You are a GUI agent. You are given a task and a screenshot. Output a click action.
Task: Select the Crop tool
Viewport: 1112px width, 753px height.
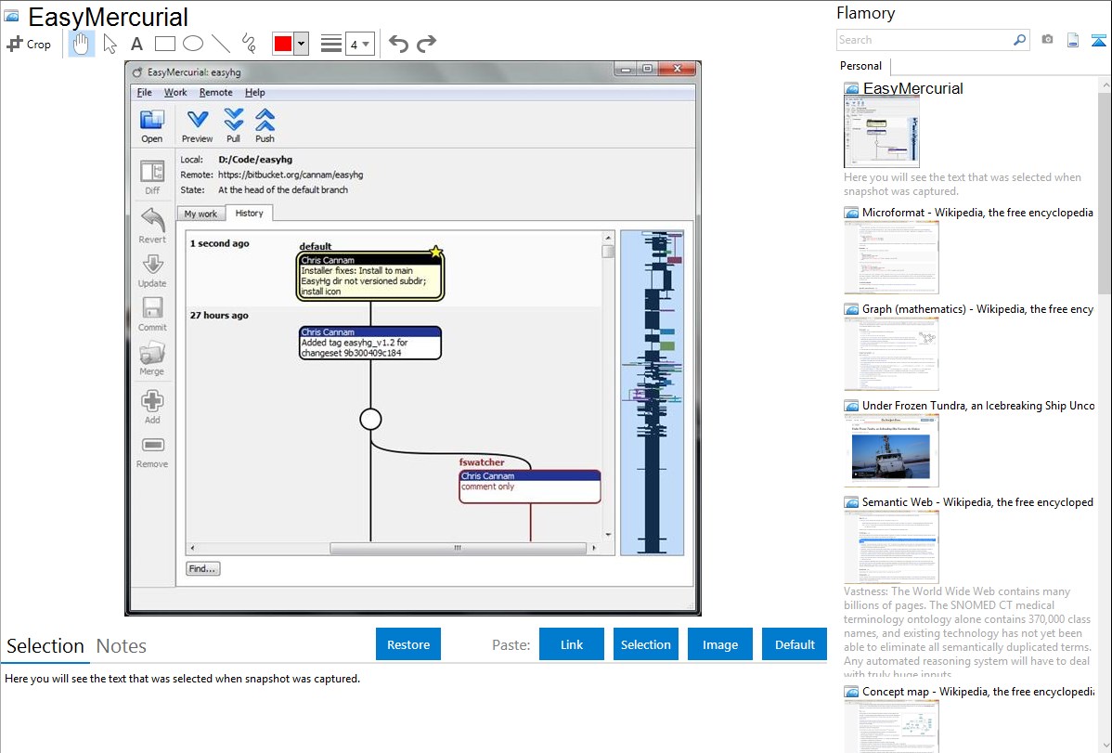29,44
